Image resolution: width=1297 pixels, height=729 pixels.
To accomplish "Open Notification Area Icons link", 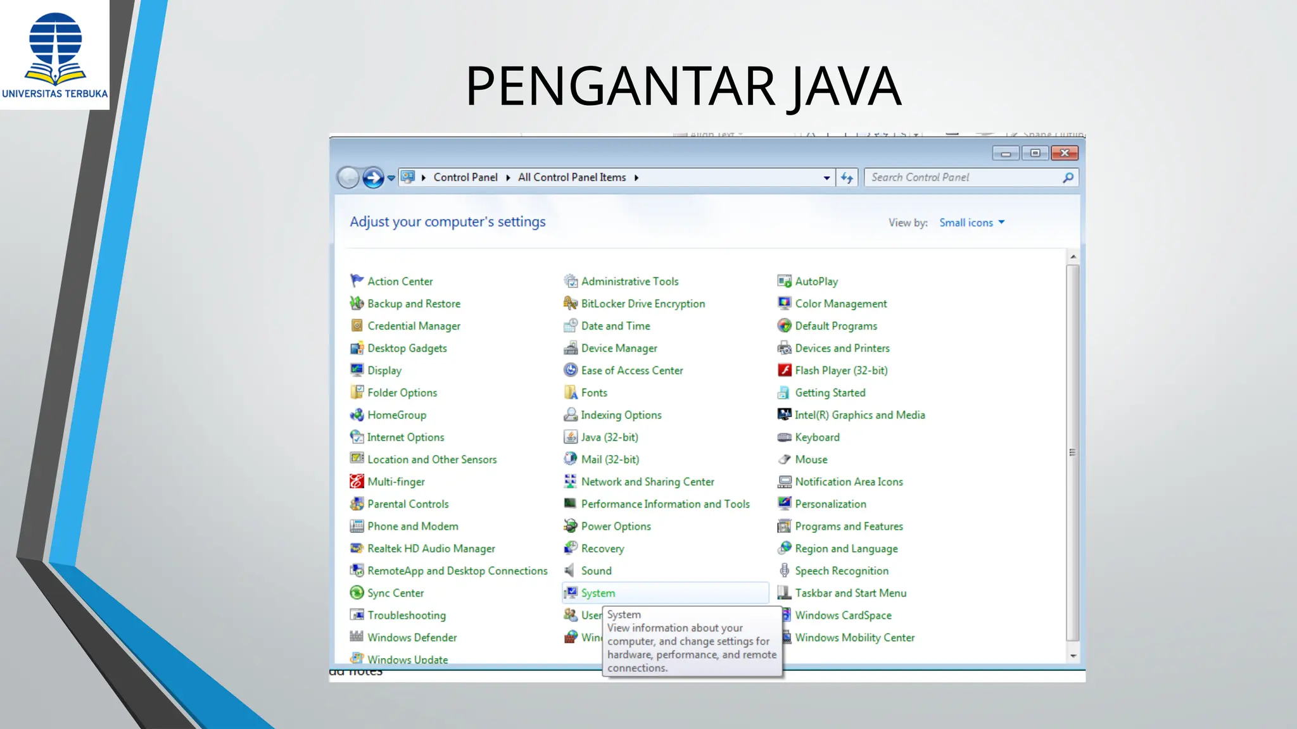I will point(849,482).
